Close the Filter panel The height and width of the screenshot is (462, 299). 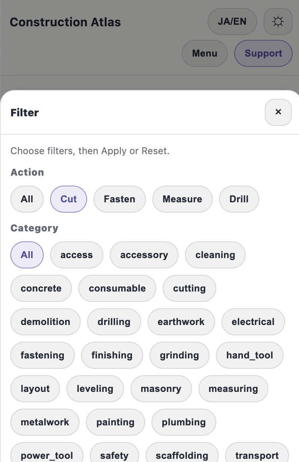coord(278,112)
